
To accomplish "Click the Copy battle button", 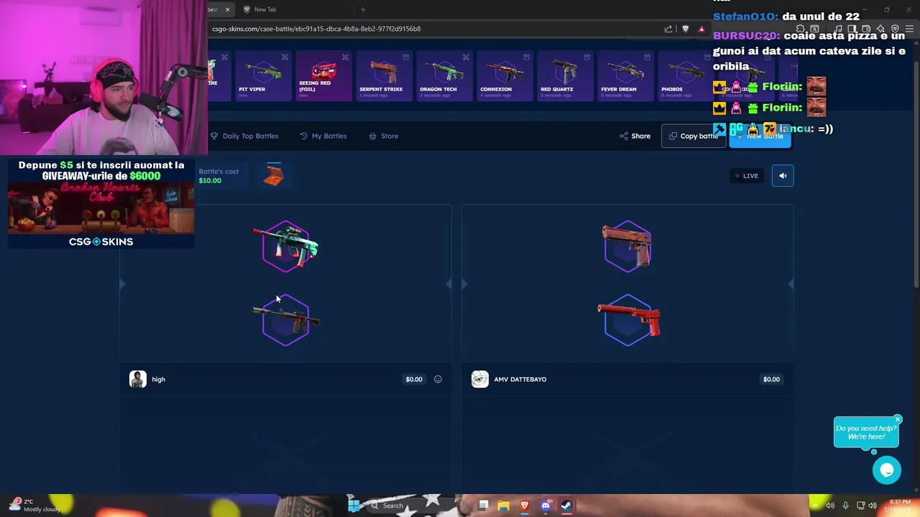I will coord(694,136).
